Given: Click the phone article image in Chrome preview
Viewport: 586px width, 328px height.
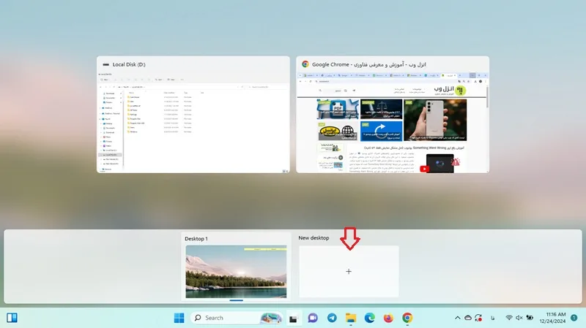Looking at the screenshot, I should (435, 120).
